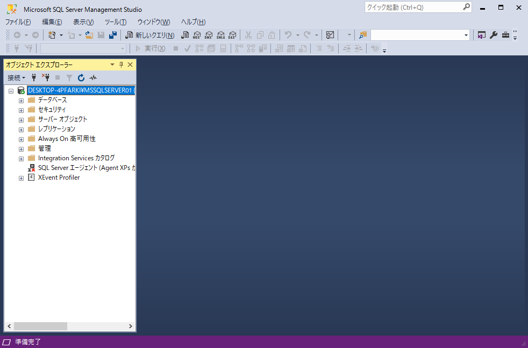
Task: Open the 接続 dropdown in Object Explorer
Action: point(16,78)
